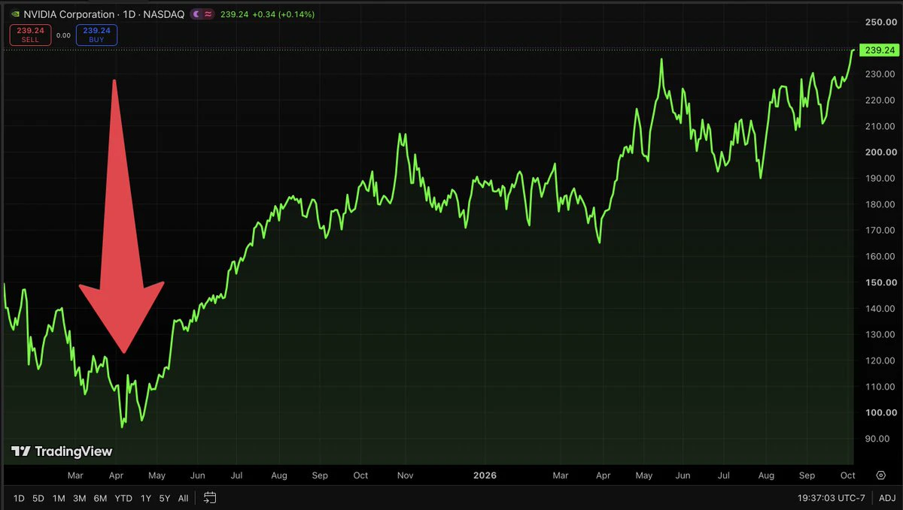Click the NVIDIA logo icon beside the symbol name
Screen dimensions: 903x510
(x=14, y=14)
